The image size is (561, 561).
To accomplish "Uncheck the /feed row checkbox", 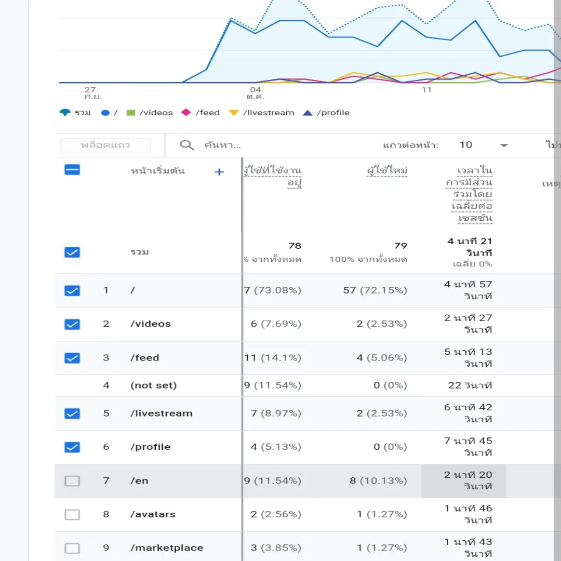I will point(72,358).
